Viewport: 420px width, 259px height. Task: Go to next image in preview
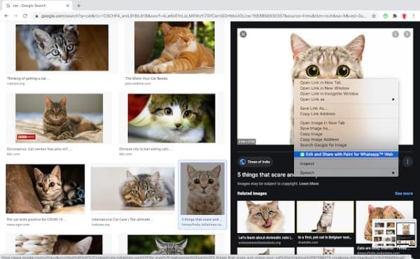click(x=407, y=34)
